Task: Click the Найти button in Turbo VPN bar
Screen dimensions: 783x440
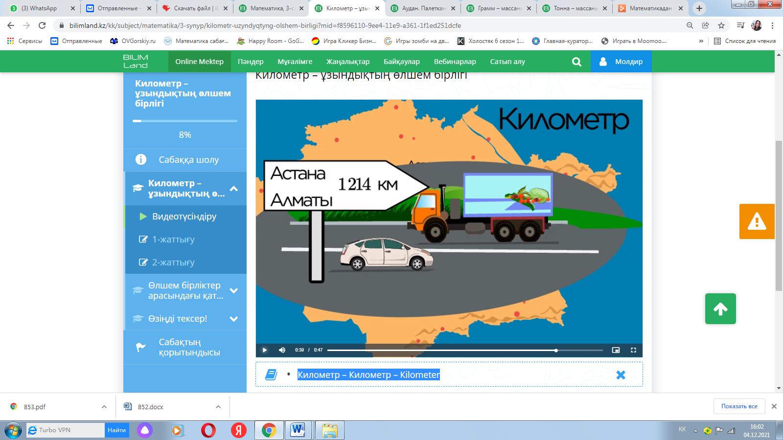Action: [x=117, y=430]
